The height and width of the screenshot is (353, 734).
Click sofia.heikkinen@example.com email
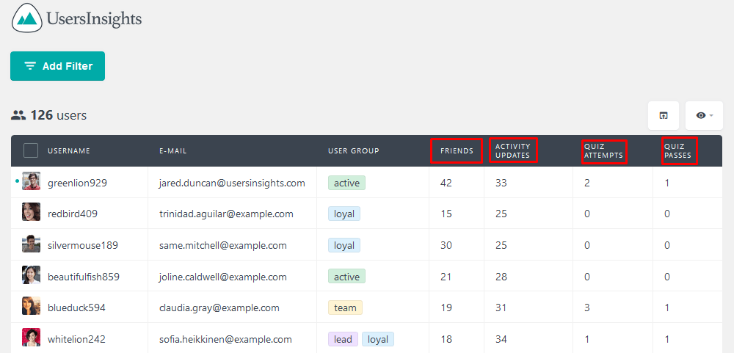pyautogui.click(x=225, y=339)
